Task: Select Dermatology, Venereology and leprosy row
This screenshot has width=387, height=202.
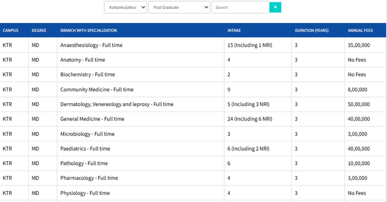Action: [117, 104]
